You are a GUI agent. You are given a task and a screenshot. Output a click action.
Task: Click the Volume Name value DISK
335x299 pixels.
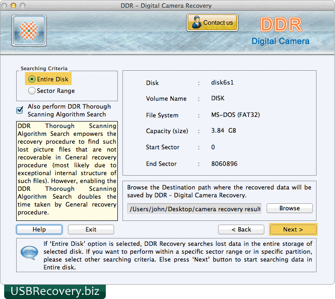pos(218,98)
